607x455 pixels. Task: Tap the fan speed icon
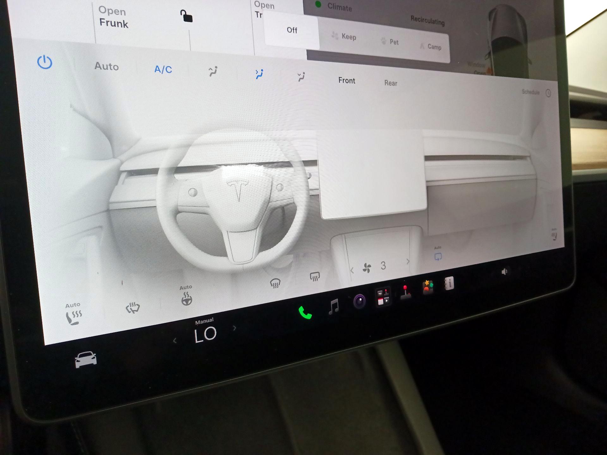click(x=367, y=268)
